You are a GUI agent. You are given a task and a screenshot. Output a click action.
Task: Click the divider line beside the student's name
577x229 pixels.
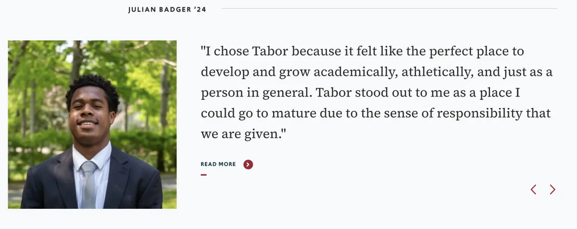tap(389, 9)
